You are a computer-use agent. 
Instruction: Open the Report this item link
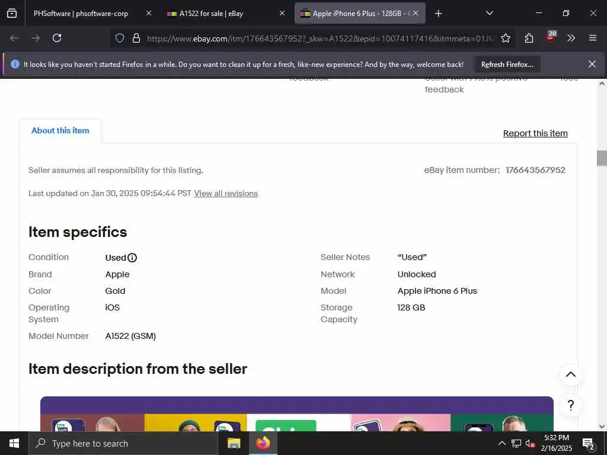pos(535,133)
